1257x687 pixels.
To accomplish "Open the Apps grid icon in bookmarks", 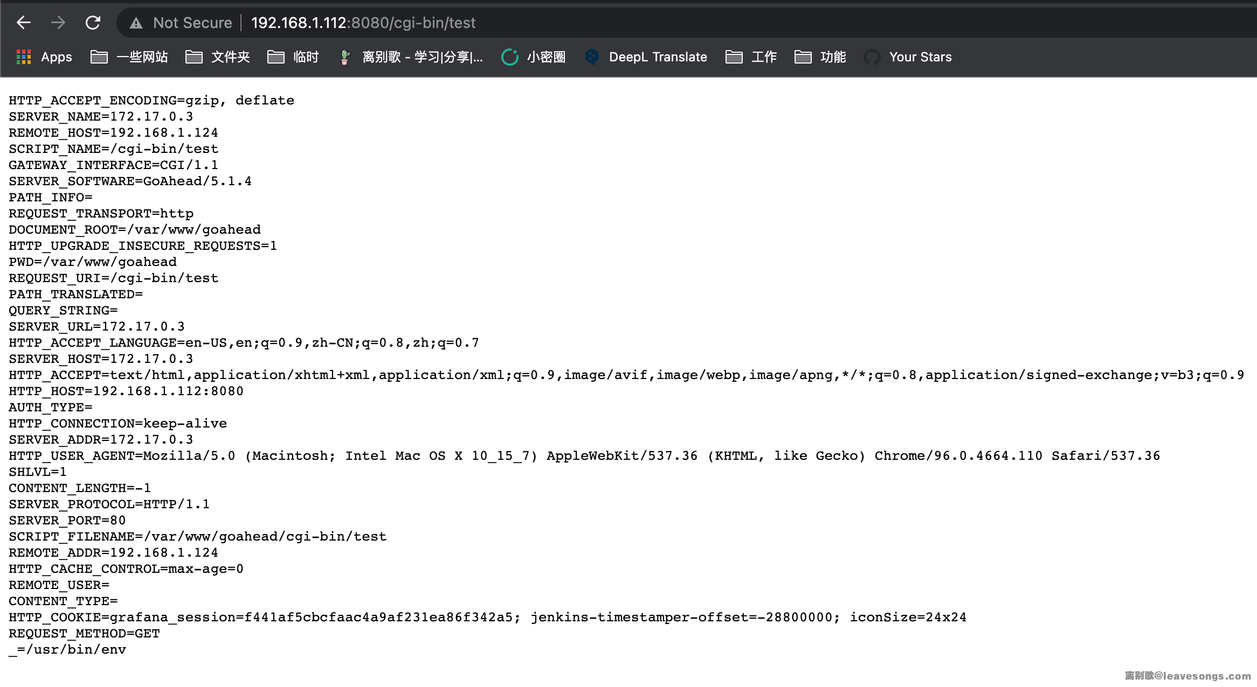I will pyautogui.click(x=24, y=57).
